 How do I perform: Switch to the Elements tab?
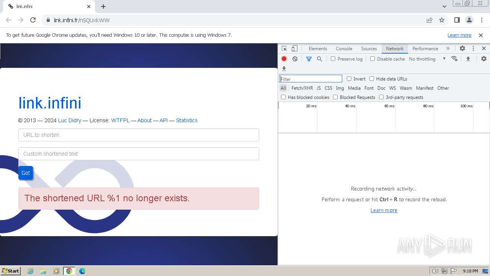tap(318, 49)
